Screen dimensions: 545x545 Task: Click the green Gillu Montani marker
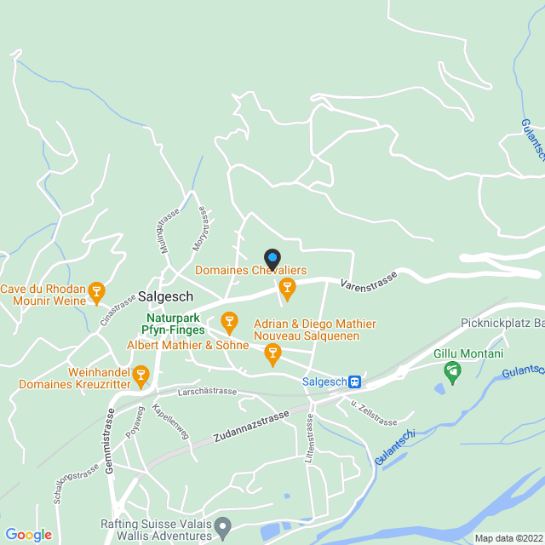pos(452,373)
